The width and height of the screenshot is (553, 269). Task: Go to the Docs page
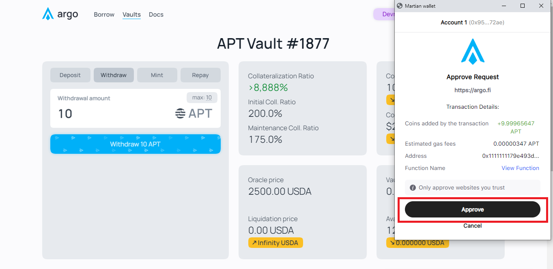click(156, 15)
